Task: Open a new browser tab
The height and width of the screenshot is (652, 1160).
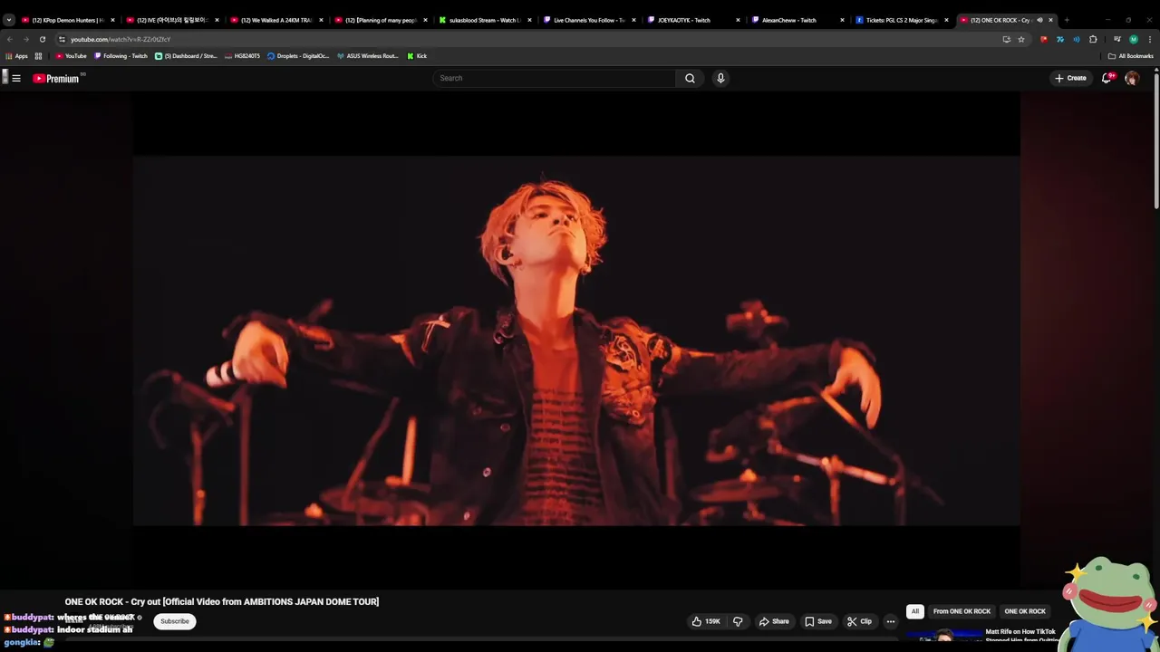Action: click(1067, 20)
